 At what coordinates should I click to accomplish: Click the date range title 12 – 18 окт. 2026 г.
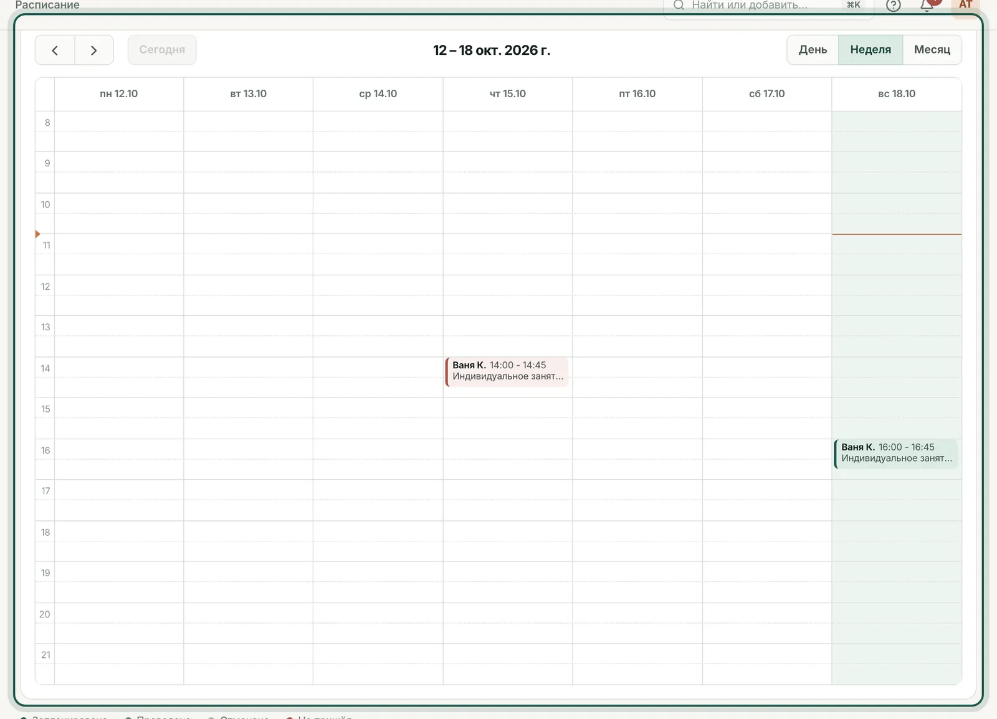click(492, 50)
